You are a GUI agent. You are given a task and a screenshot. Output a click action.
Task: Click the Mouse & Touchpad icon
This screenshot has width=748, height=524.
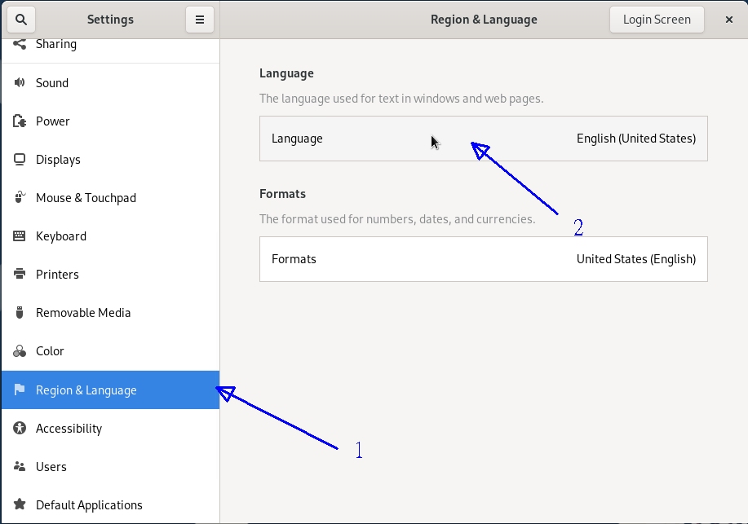pos(20,198)
